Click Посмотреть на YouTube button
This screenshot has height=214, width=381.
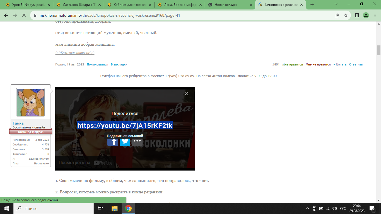click(85, 163)
